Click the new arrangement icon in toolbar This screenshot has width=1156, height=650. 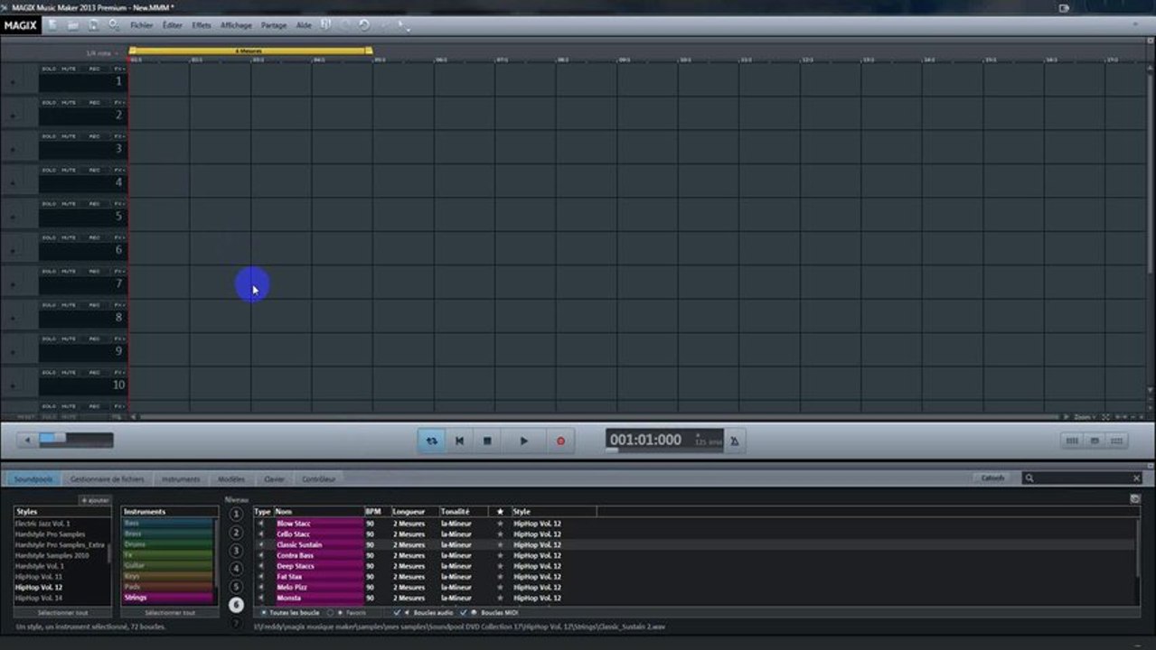(x=52, y=25)
